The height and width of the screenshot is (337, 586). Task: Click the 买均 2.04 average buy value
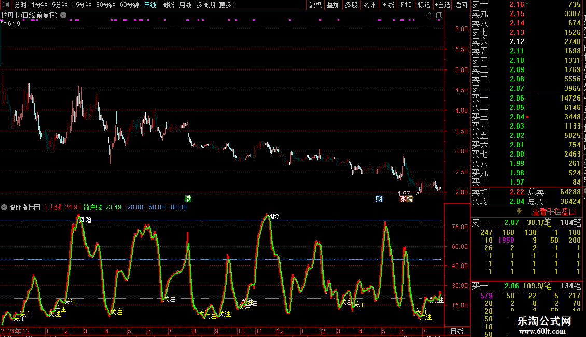(x=498, y=201)
